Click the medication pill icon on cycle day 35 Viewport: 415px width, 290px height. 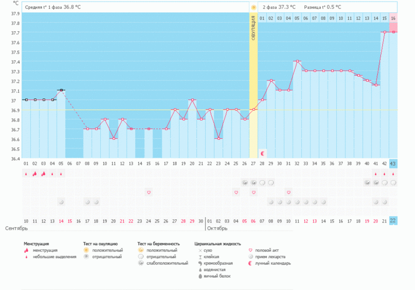[323, 202]
